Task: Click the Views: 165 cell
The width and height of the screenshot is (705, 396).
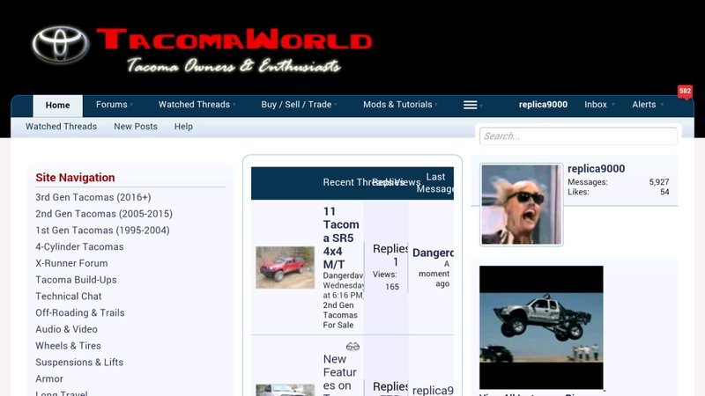Action: pos(385,280)
